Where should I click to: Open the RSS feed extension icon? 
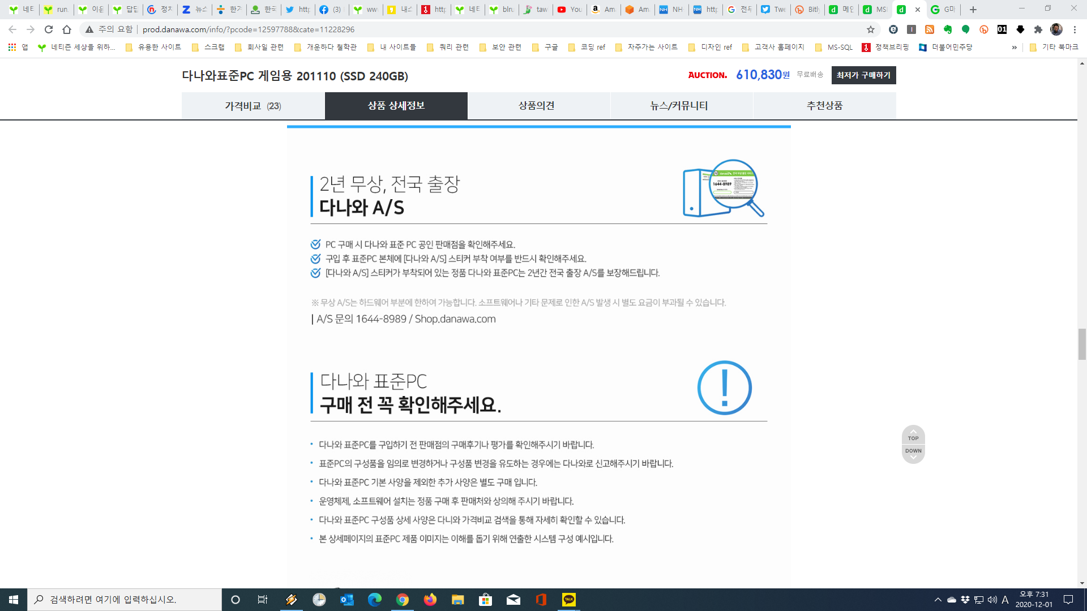(930, 29)
